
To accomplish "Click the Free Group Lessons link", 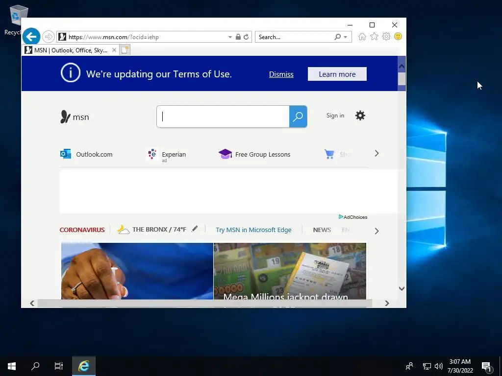I will pyautogui.click(x=254, y=154).
